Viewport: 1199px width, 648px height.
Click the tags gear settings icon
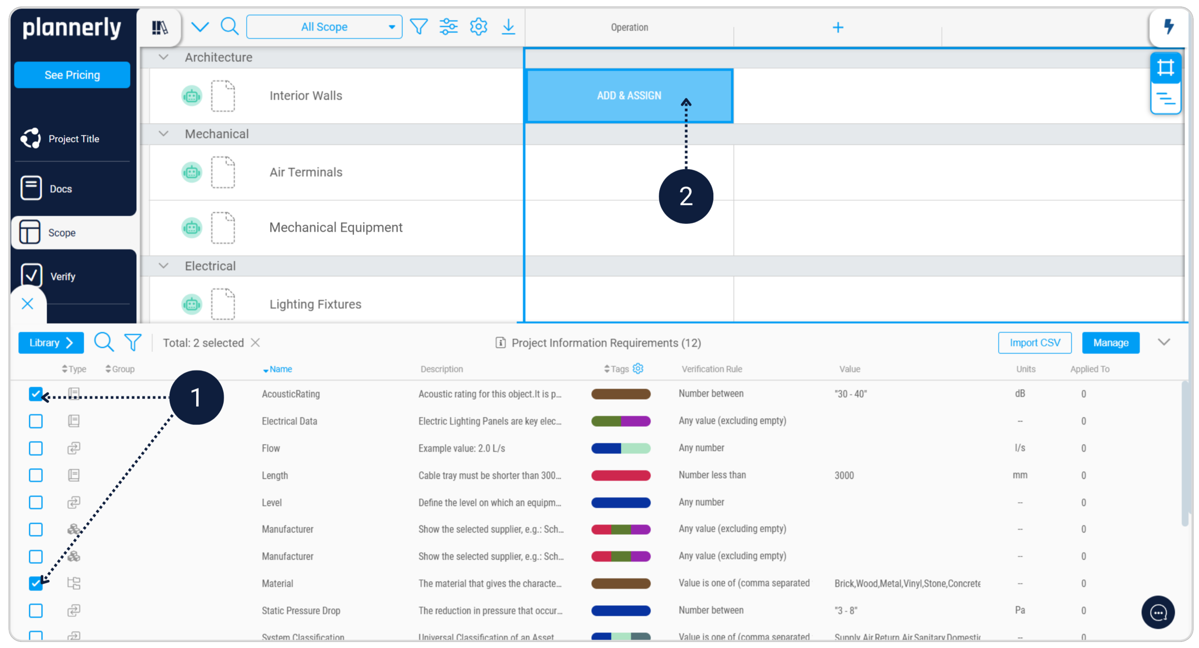pyautogui.click(x=638, y=368)
